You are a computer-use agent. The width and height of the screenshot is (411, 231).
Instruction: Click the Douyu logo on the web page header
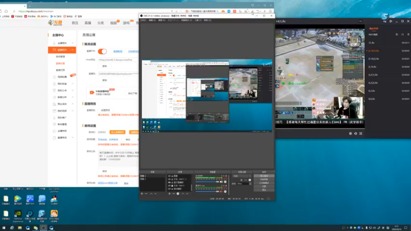pyautogui.click(x=55, y=23)
